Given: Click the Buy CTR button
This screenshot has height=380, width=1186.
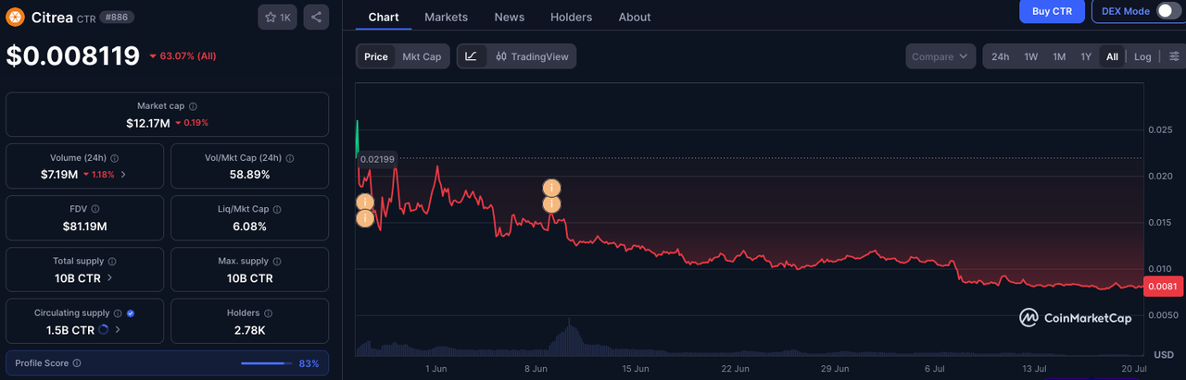Looking at the screenshot, I should [x=1052, y=11].
